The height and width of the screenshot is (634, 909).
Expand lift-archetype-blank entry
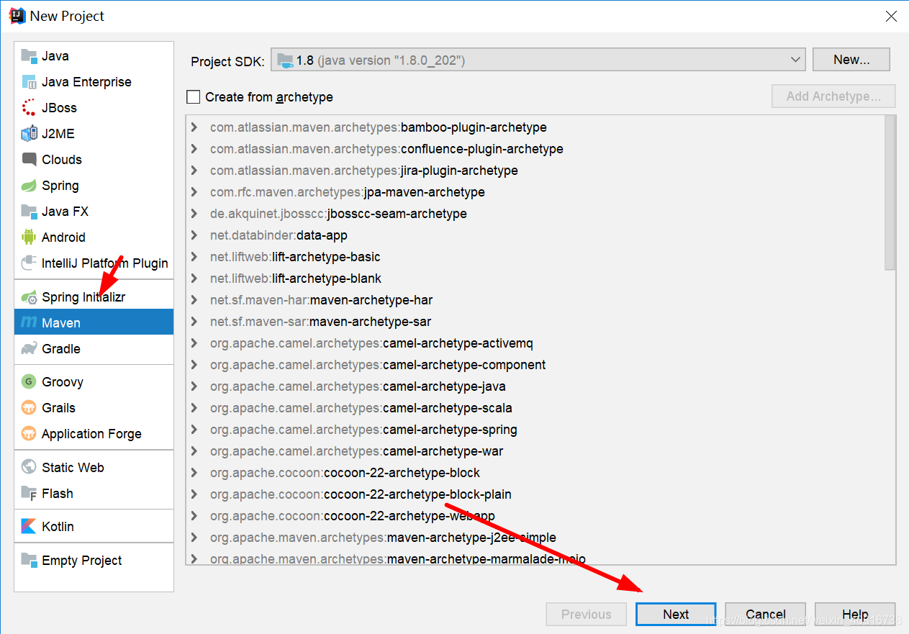[x=194, y=278]
